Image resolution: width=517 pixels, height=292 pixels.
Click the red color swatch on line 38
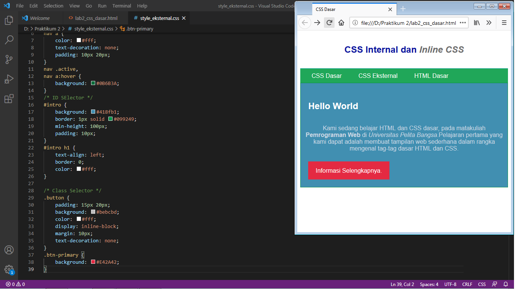tap(93, 262)
